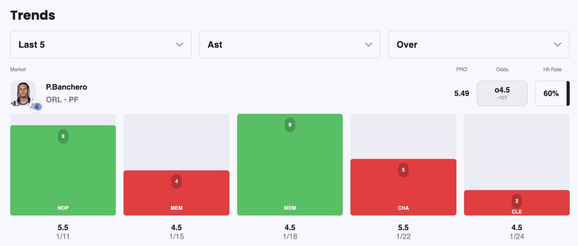Open the Last 5 games dropdown

(x=100, y=44)
